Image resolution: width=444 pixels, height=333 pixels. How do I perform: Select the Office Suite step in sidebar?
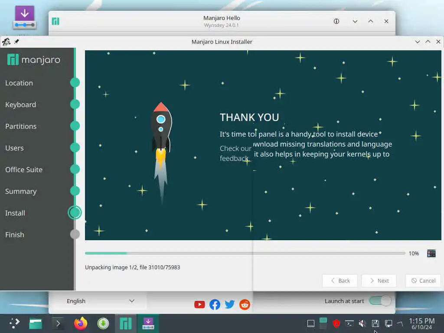pyautogui.click(x=24, y=170)
